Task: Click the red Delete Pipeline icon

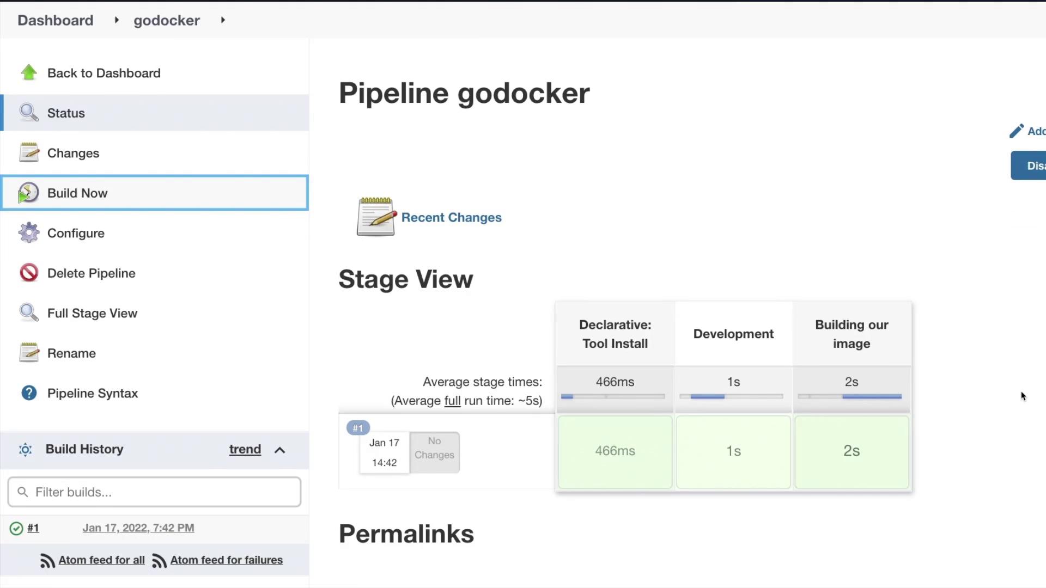Action: pos(29,273)
